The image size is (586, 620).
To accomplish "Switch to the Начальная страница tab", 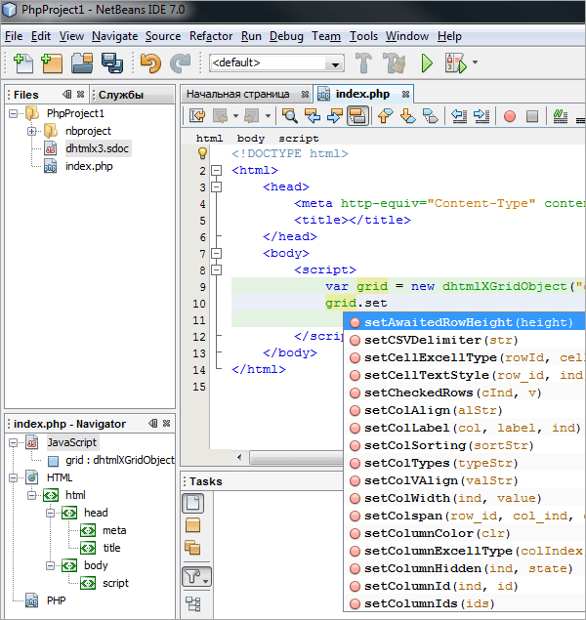I will tap(237, 94).
